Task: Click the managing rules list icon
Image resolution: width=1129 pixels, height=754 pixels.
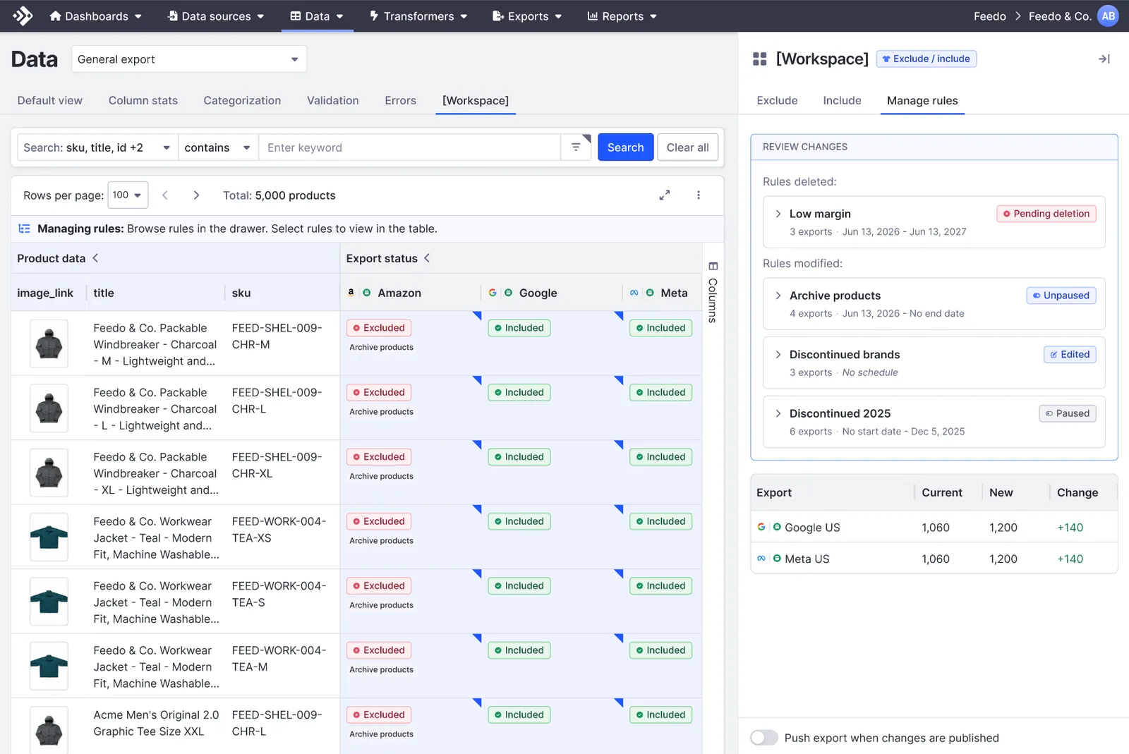Action: 25,229
